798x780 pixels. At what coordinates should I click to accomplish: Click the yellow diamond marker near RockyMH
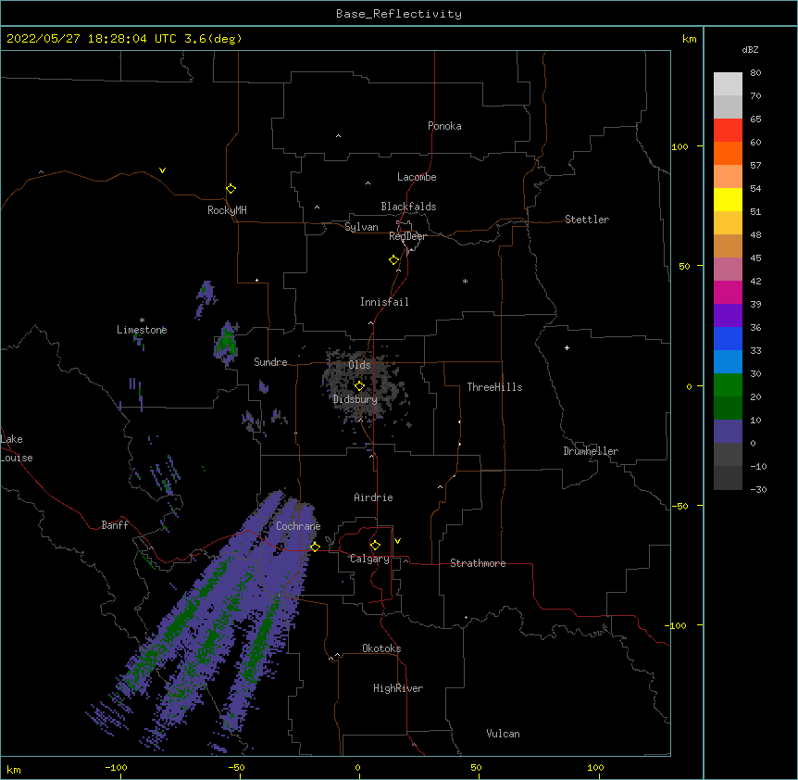click(231, 189)
